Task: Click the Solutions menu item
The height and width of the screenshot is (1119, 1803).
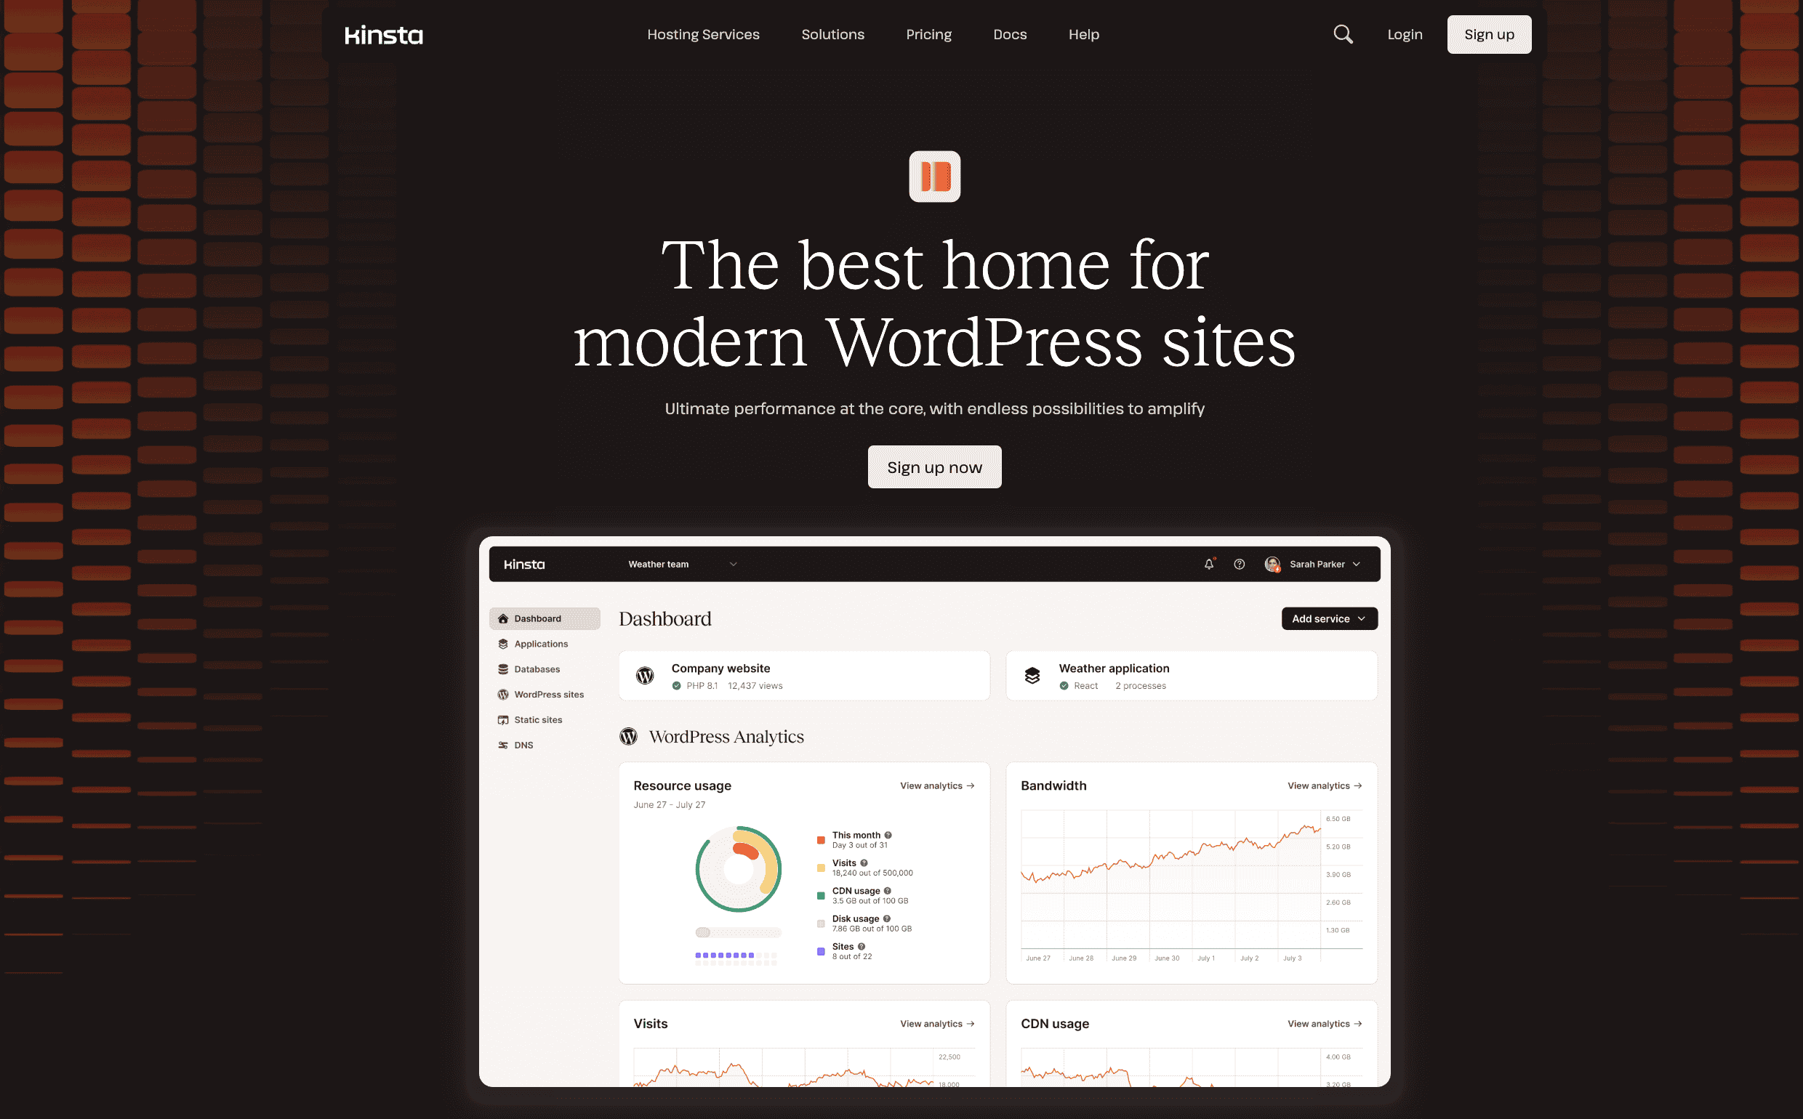Action: pos(833,35)
